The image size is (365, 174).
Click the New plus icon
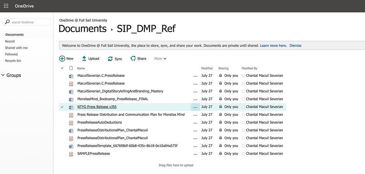62,59
